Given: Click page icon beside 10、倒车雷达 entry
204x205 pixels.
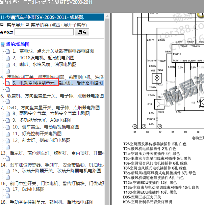Looking at the screenshot, I should coord(7,127).
